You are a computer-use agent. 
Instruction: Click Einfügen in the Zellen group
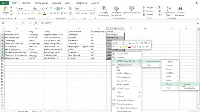point(148,7)
